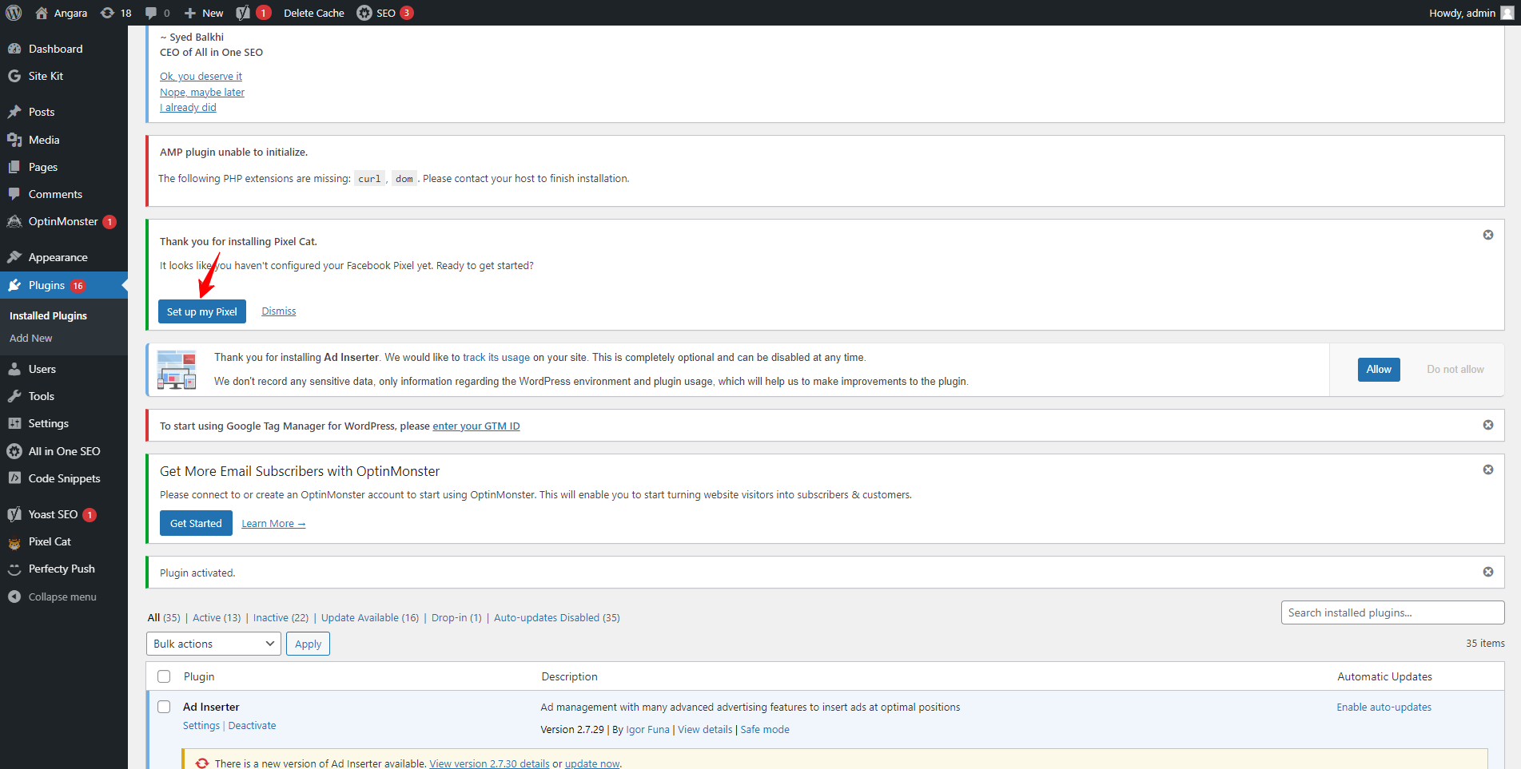Open the WordPress logo menu
This screenshot has height=769, width=1521.
click(14, 13)
